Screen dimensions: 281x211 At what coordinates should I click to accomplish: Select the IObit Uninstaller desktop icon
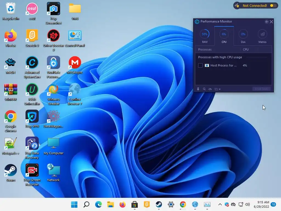point(32,94)
